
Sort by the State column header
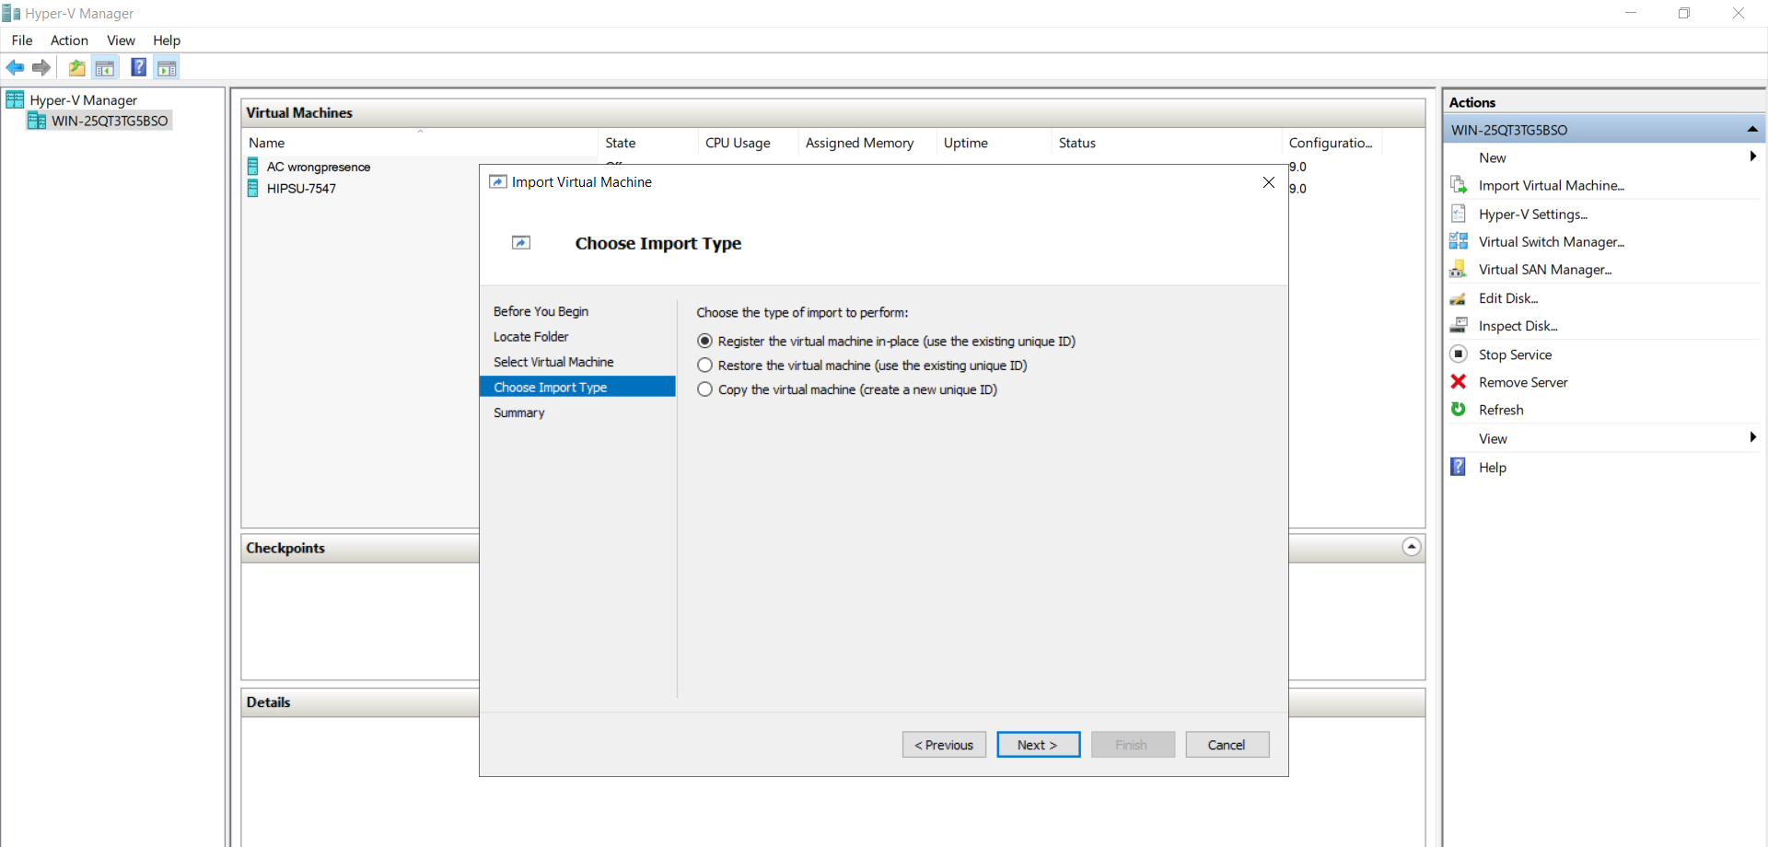[647, 143]
